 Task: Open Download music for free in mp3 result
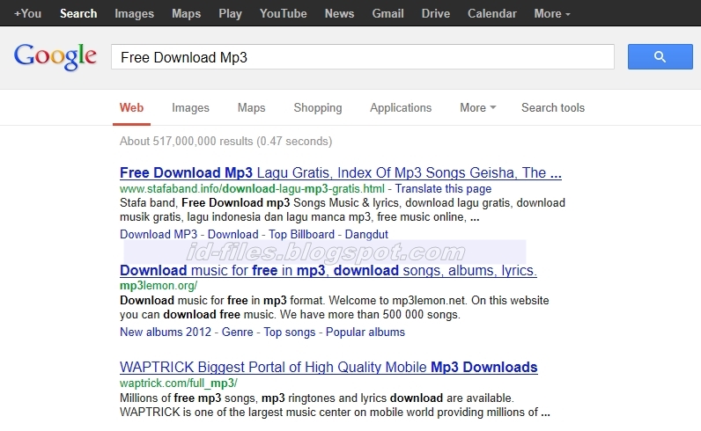(328, 270)
